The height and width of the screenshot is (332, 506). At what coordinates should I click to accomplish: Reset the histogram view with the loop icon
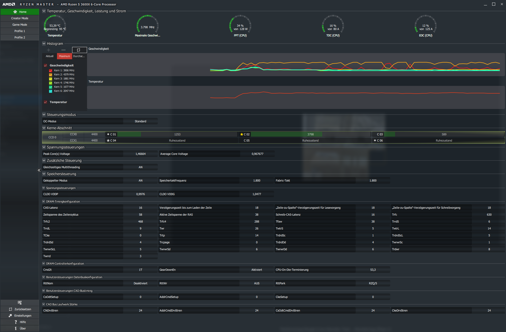(x=79, y=50)
